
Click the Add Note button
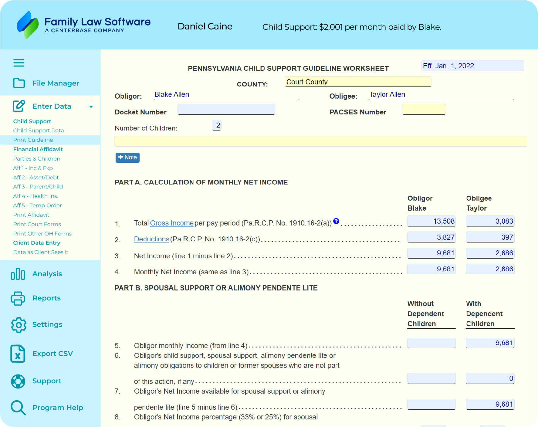tap(127, 158)
